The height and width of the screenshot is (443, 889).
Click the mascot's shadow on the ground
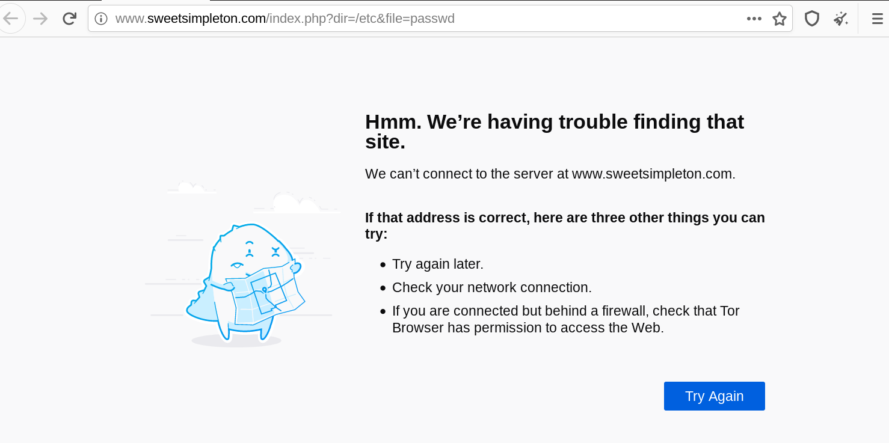tap(236, 341)
